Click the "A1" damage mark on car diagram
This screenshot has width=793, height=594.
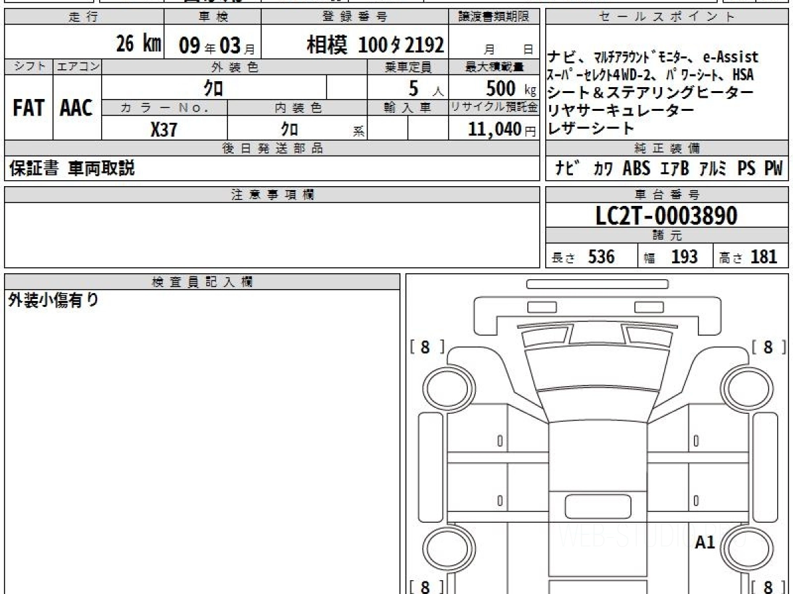705,543
